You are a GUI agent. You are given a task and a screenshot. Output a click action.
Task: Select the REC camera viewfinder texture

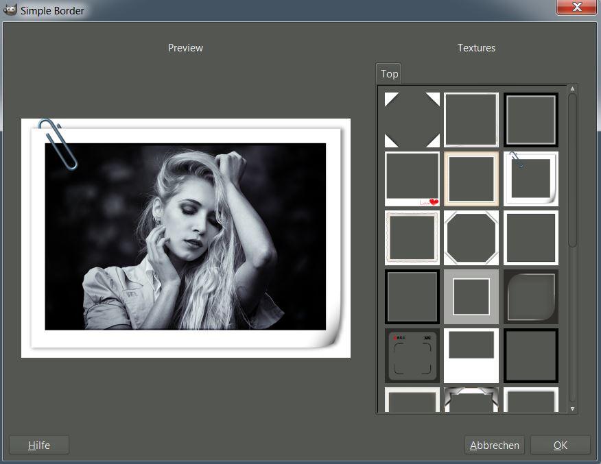coord(412,356)
